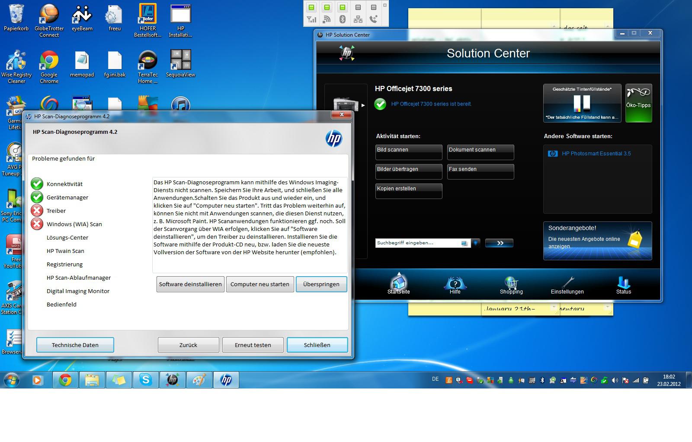
Task: Open the HP Solution Center taskbar button
Action: point(172,380)
